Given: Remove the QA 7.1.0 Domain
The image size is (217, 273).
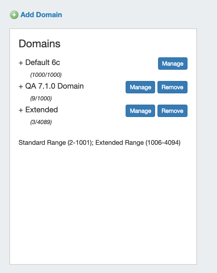Looking at the screenshot, I should (x=172, y=87).
